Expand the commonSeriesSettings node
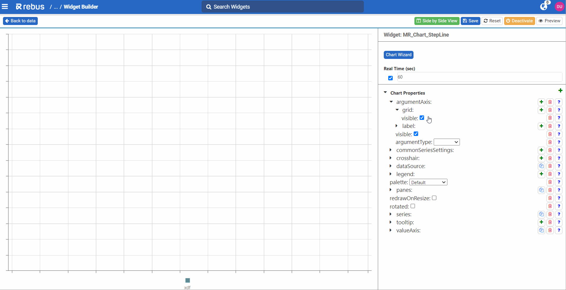Viewport: 566px width, 290px height. click(x=391, y=150)
